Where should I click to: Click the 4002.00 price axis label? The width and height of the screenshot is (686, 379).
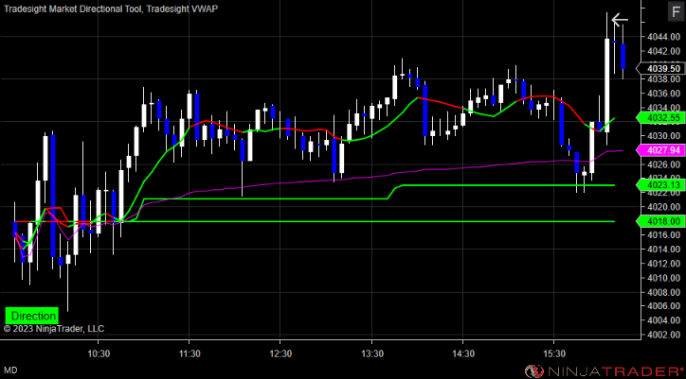click(664, 335)
